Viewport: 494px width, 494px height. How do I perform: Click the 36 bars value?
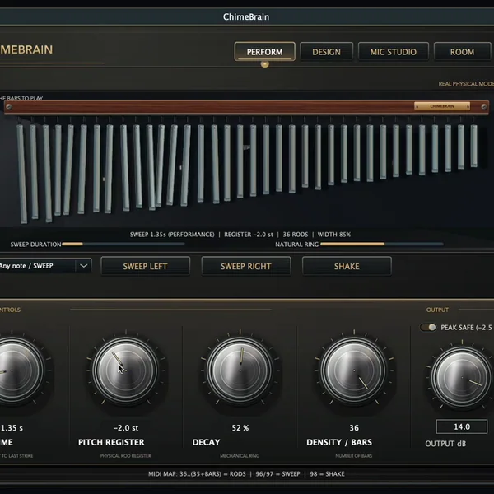click(354, 428)
